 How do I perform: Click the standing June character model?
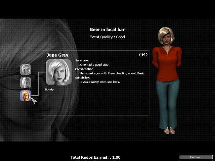coord(167,80)
